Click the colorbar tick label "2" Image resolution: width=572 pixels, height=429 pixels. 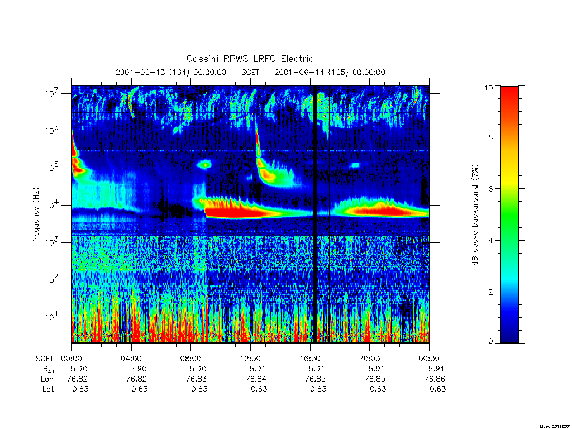[490, 292]
